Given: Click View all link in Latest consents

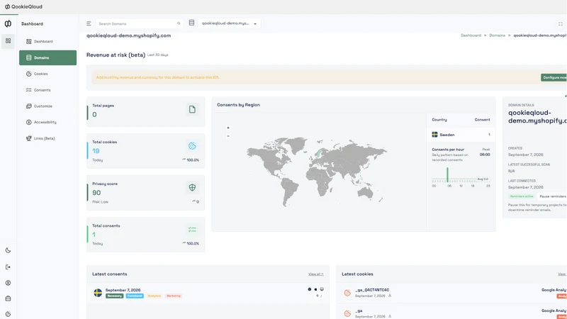Looking at the screenshot, I should click(315, 274).
